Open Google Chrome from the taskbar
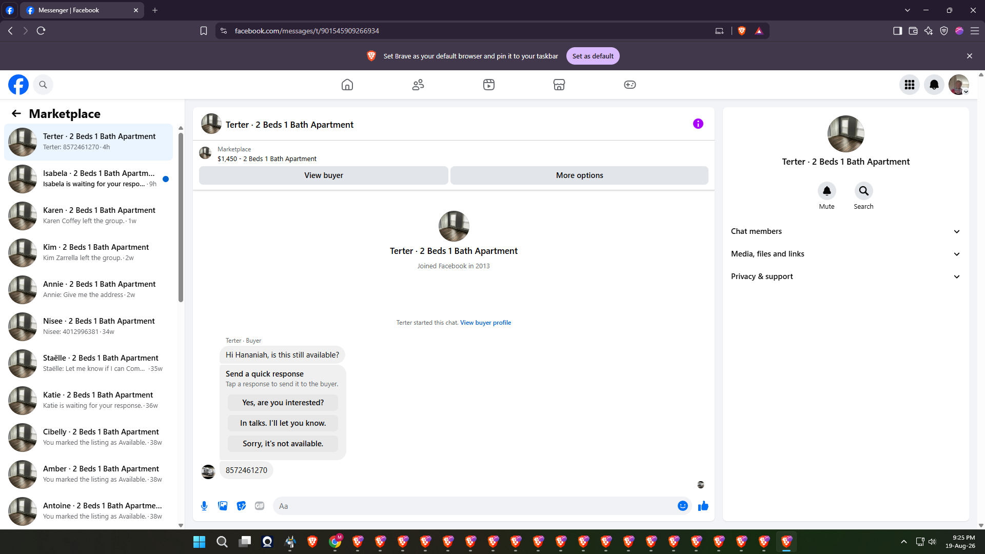 pos(335,542)
